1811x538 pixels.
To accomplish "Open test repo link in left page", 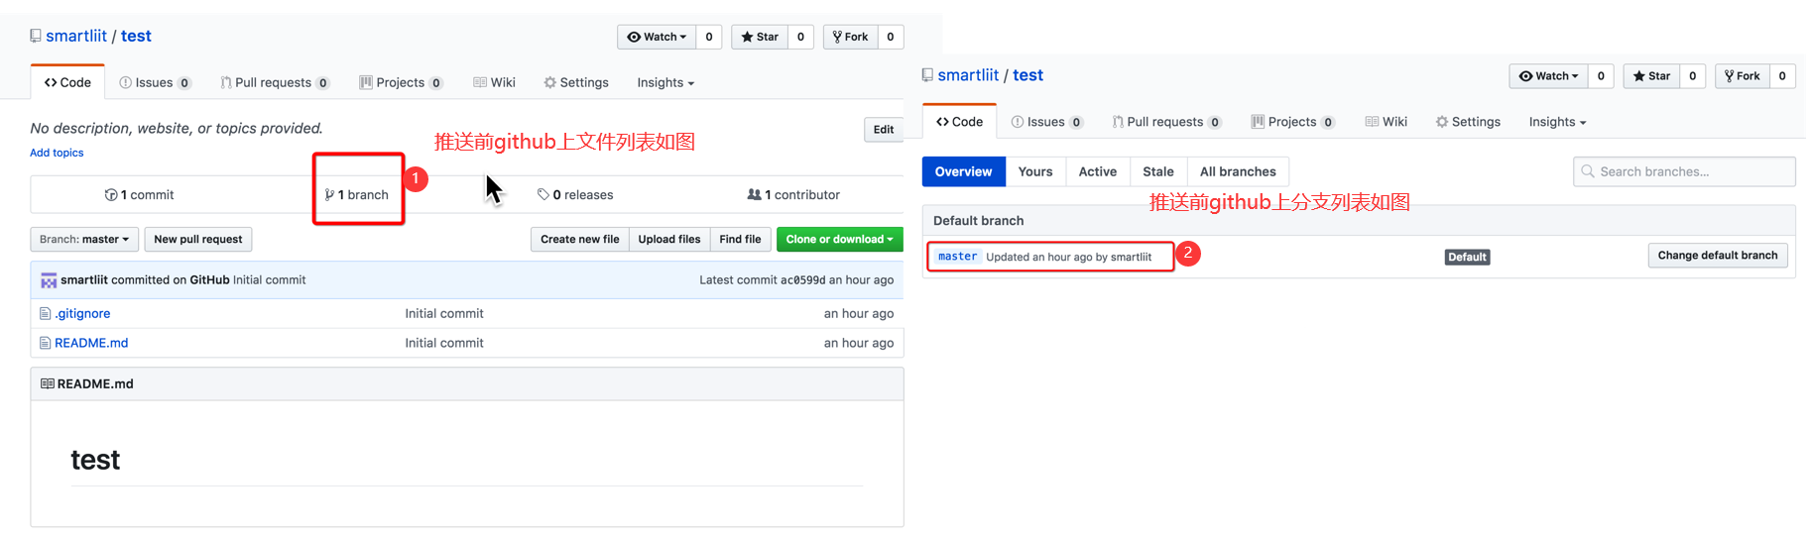I will [x=136, y=37].
